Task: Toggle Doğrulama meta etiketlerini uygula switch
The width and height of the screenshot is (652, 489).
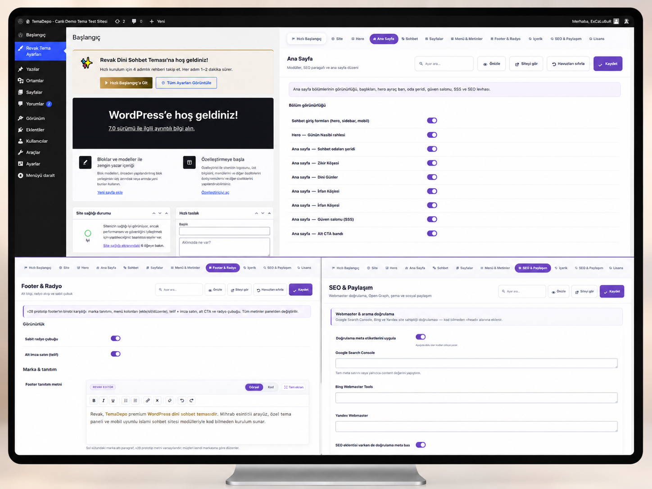Action: click(x=421, y=337)
